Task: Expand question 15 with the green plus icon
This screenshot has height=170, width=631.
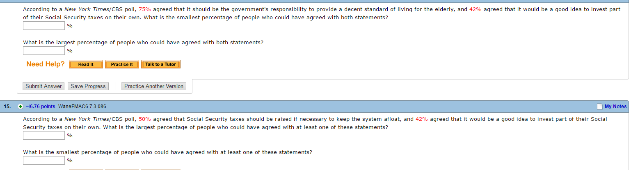Action: click(x=20, y=107)
